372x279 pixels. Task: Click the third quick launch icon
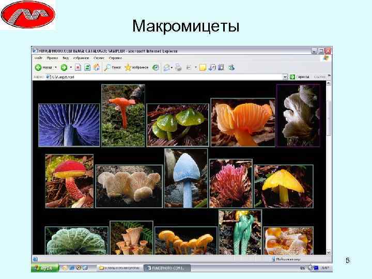point(79,268)
